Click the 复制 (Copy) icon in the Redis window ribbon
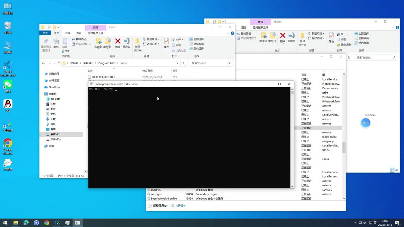 [x=56, y=43]
